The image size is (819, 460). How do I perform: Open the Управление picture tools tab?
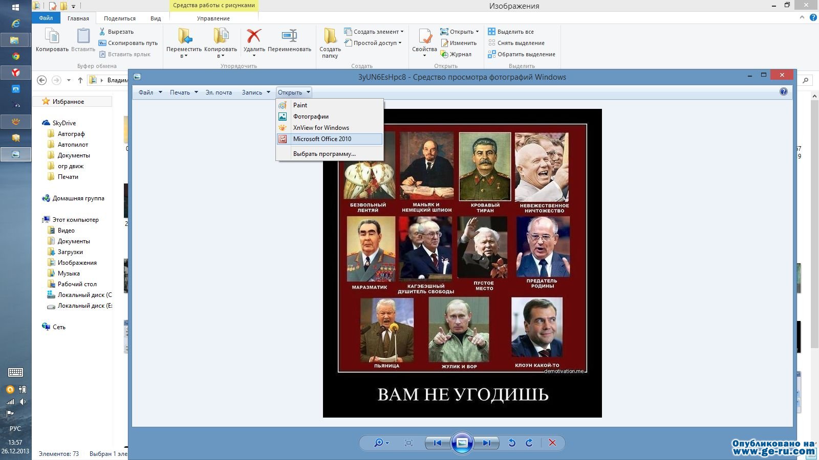pyautogui.click(x=213, y=18)
